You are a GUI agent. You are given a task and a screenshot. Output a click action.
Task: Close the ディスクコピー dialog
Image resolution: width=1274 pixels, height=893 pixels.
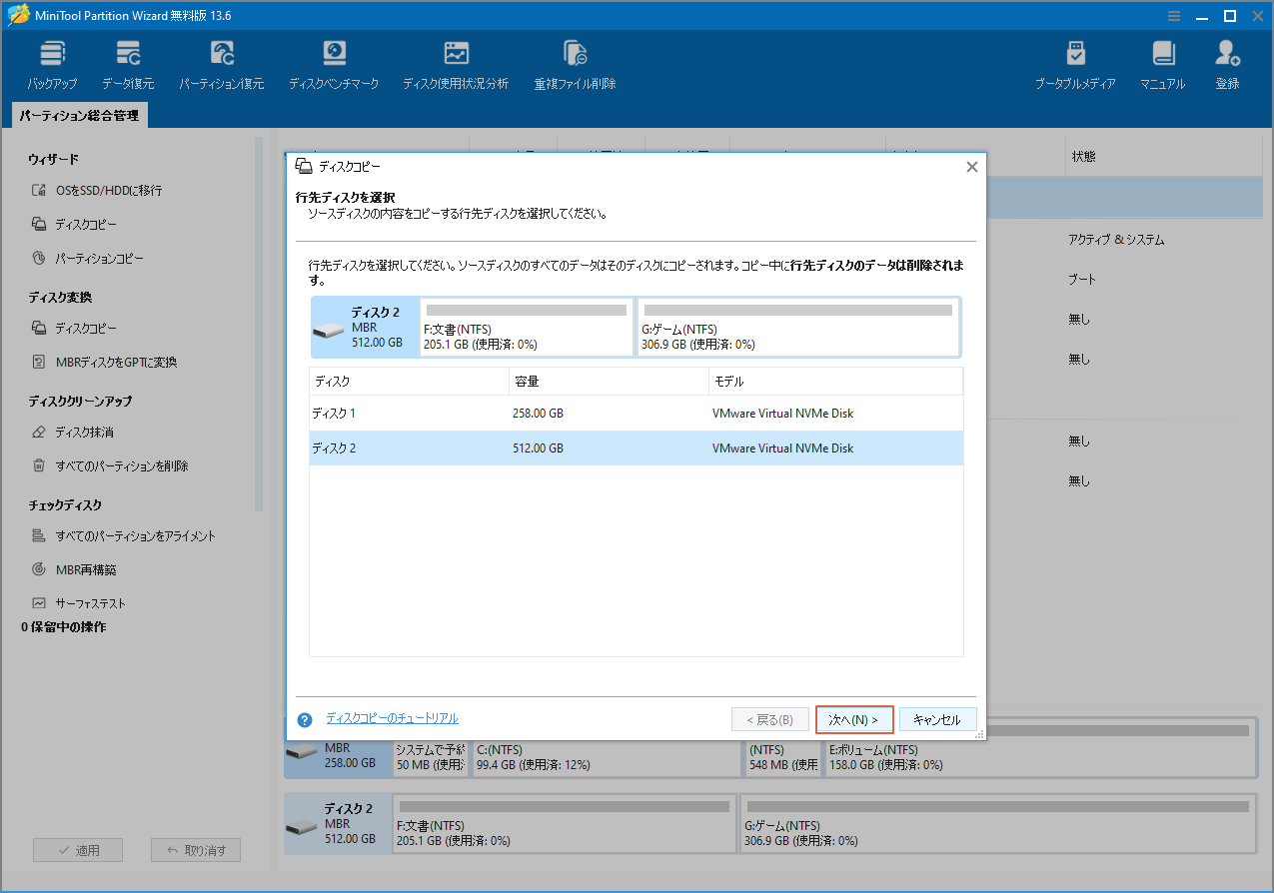click(x=971, y=167)
